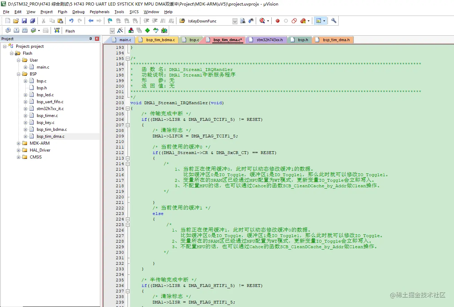Insert a breakpoint with the red dot icon
The image size is (454, 307).
[x=278, y=21]
